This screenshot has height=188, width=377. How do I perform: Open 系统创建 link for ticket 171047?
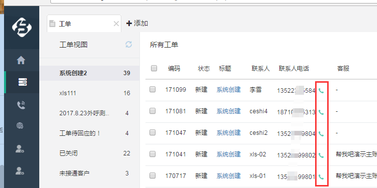click(229, 133)
